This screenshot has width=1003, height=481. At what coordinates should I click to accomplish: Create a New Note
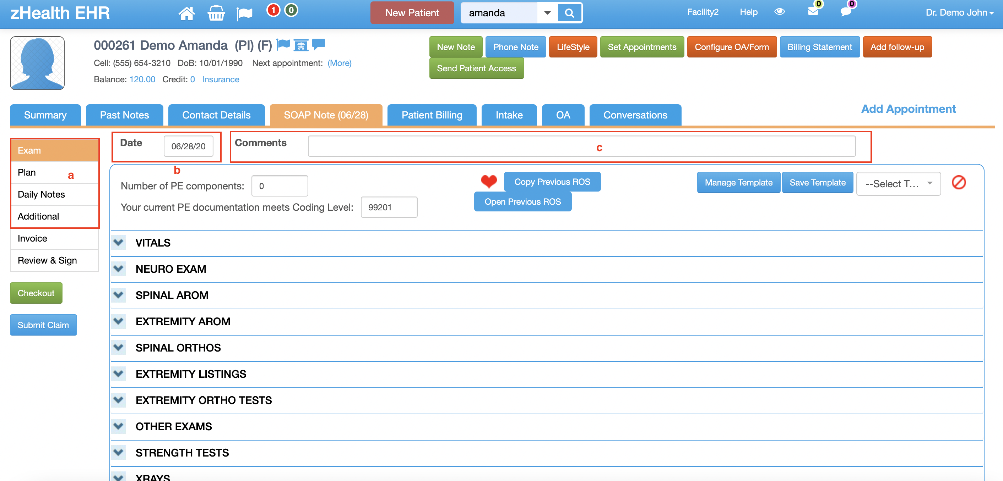(456, 47)
